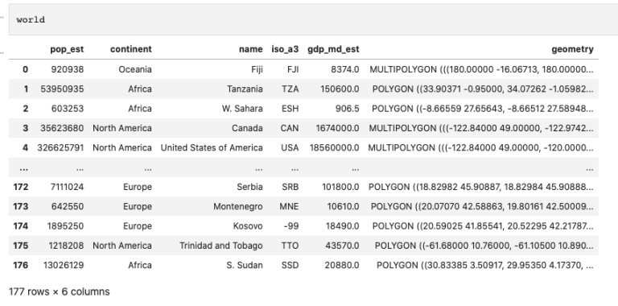Click the iso_a3 column header
Image resolution: width=618 pixels, height=306 pixels.
tap(285, 49)
